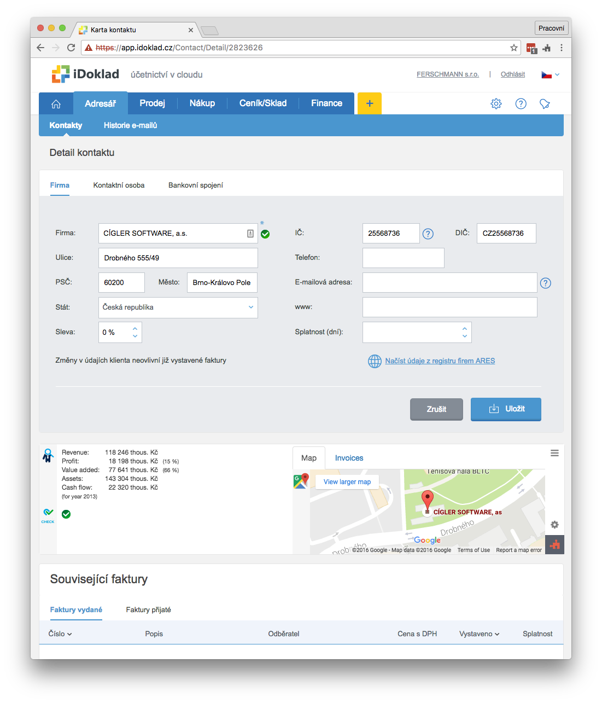Click the green checkmark next to the CHECK icon
This screenshot has height=703, width=602.
coord(66,514)
